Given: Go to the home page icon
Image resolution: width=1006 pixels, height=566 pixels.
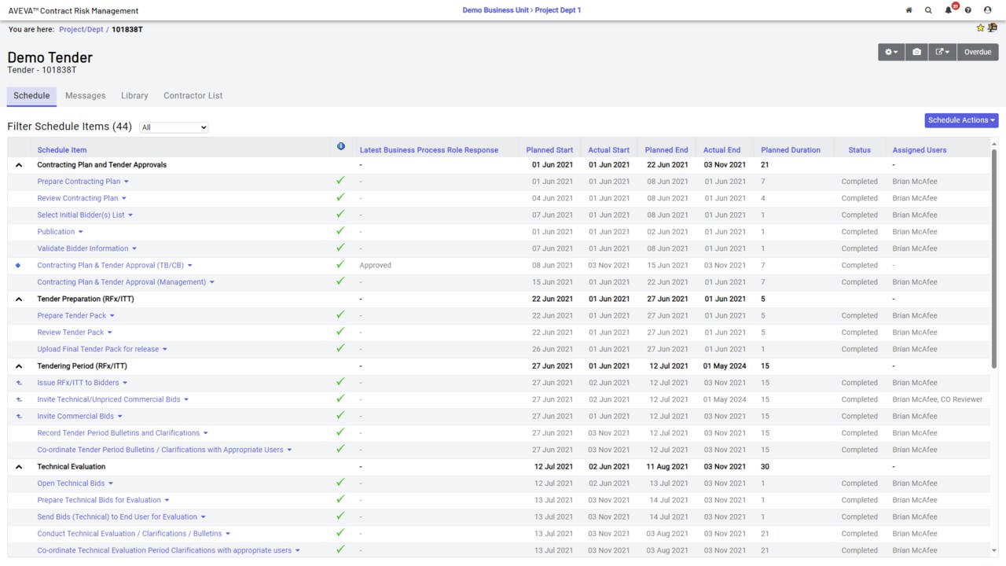Looking at the screenshot, I should [909, 10].
